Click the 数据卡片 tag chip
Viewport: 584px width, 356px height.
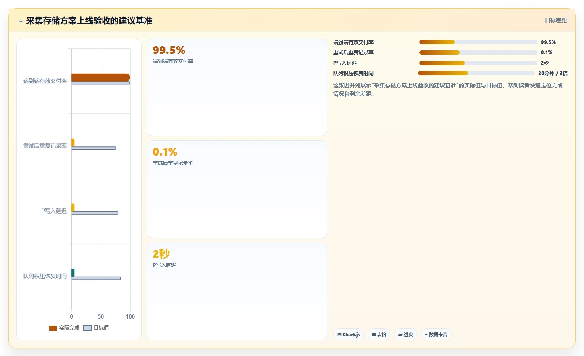coord(436,335)
